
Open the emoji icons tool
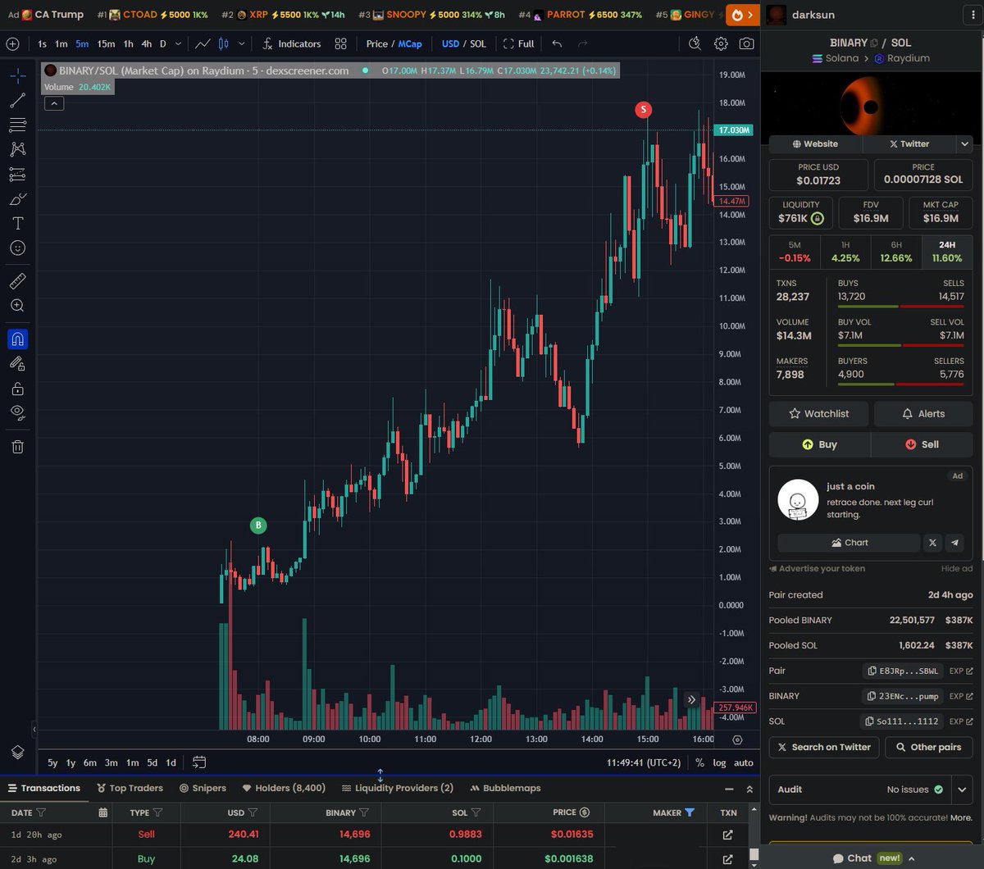click(x=18, y=248)
